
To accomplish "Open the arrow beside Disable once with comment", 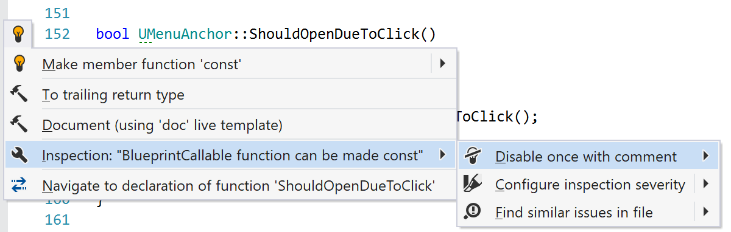I will (x=705, y=157).
